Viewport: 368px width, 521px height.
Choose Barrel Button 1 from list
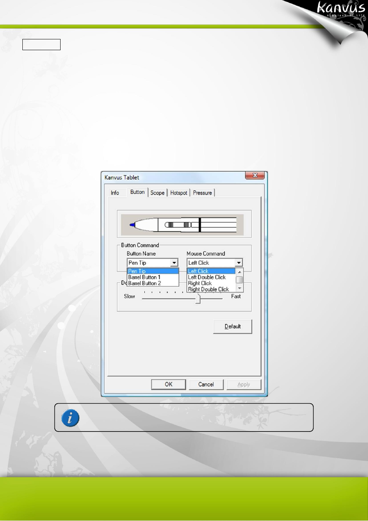coord(153,277)
